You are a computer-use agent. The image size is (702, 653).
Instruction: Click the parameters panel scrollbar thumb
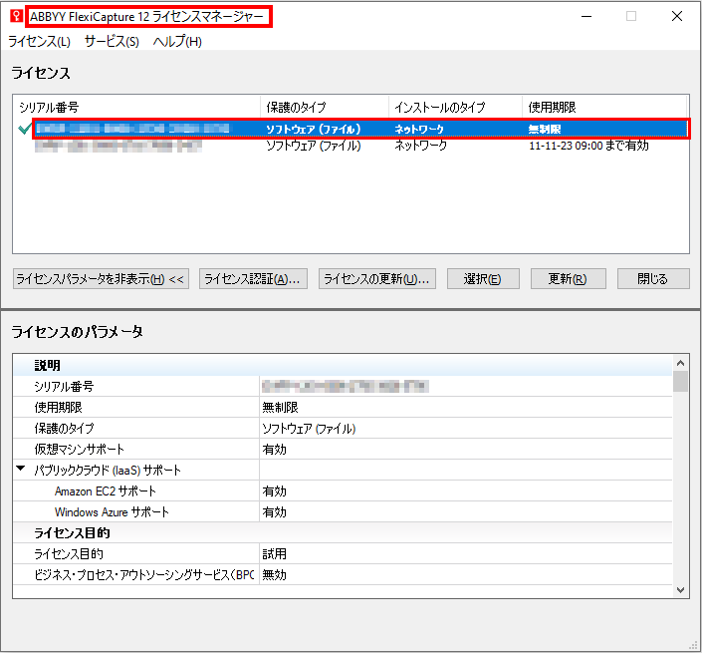(x=680, y=382)
